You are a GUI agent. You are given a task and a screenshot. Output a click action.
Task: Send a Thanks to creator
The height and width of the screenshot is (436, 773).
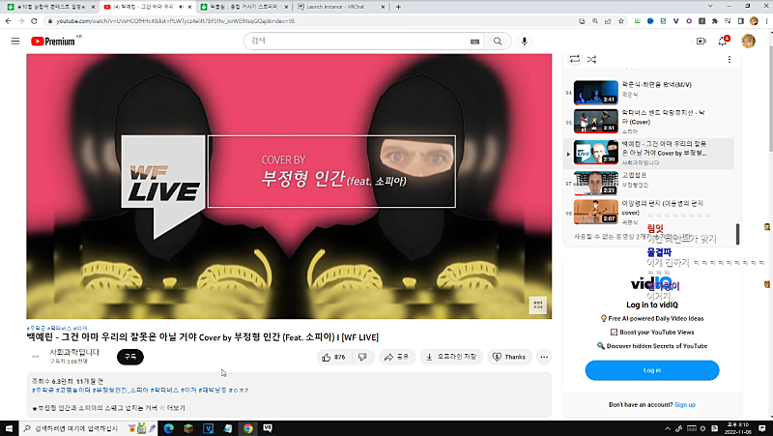click(x=510, y=357)
